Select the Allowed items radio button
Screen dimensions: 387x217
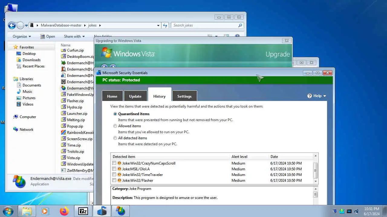click(115, 126)
